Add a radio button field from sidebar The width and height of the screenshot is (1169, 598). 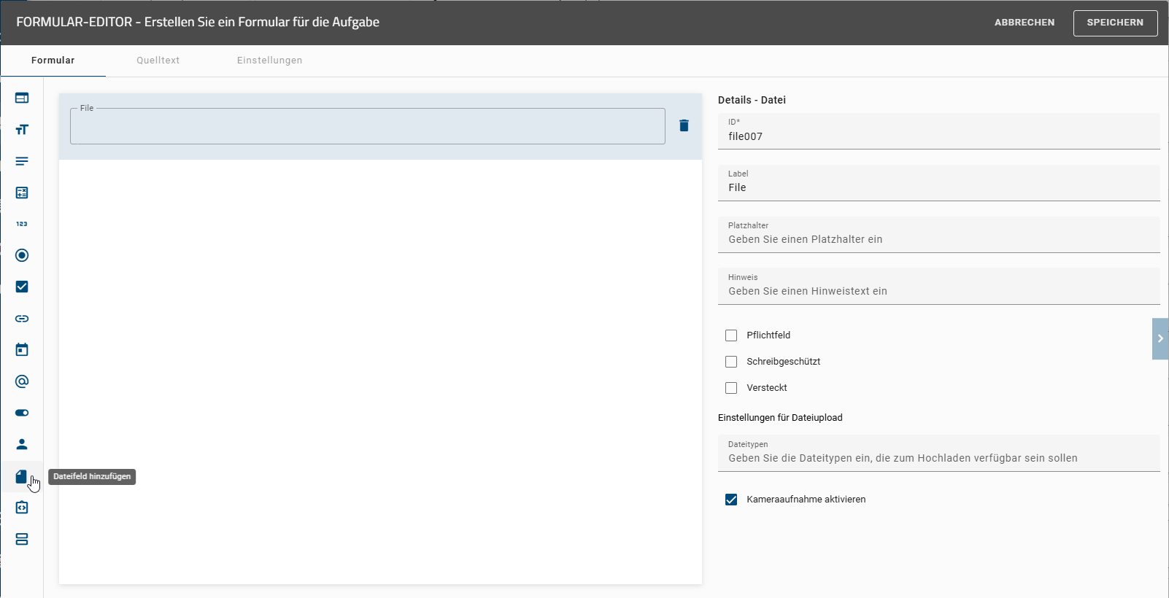tap(22, 255)
